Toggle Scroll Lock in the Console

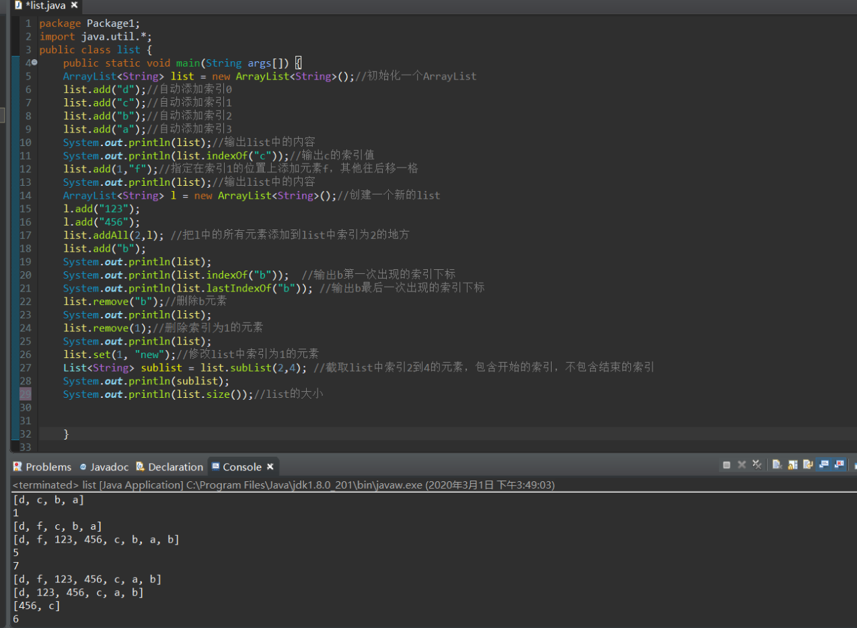792,465
